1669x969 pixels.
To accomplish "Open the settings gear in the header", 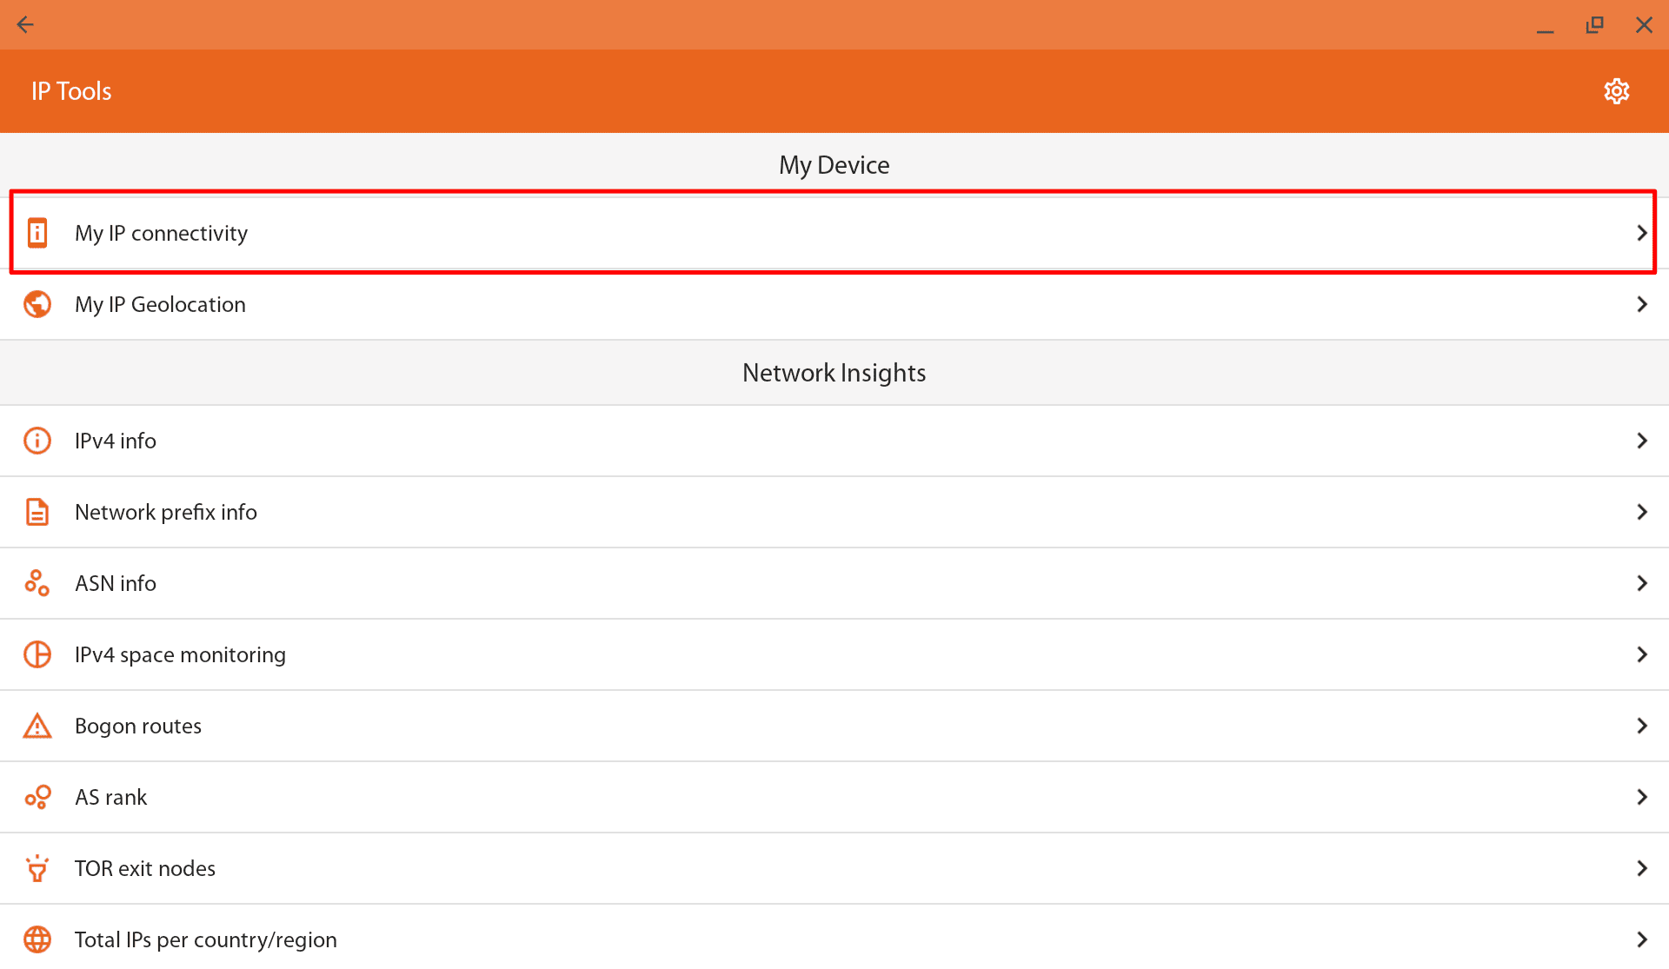I will tap(1616, 90).
